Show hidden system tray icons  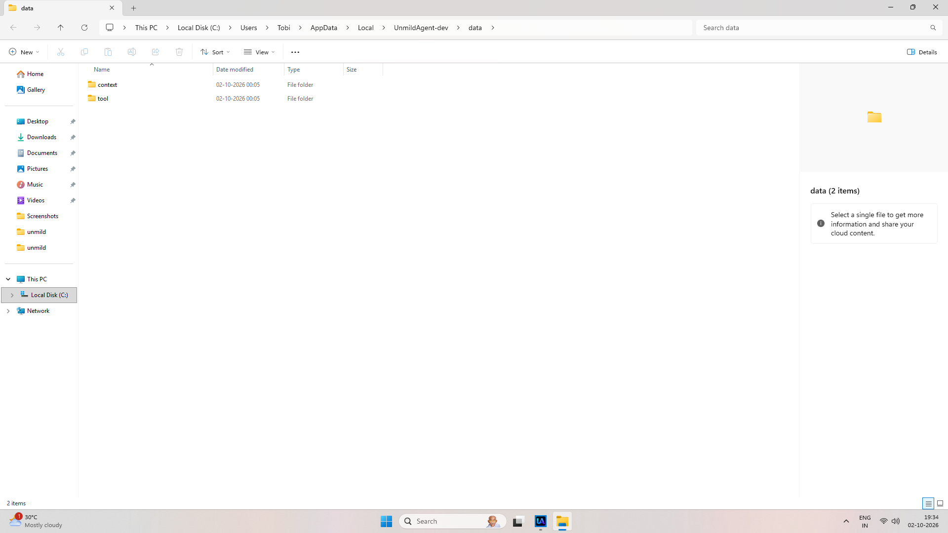pos(846,521)
